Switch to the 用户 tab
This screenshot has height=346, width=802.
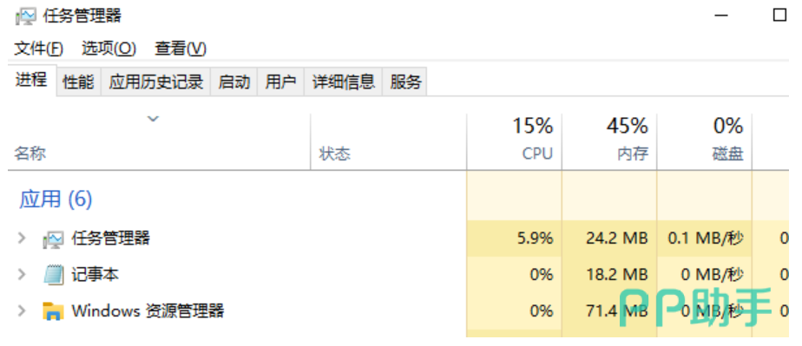point(281,82)
